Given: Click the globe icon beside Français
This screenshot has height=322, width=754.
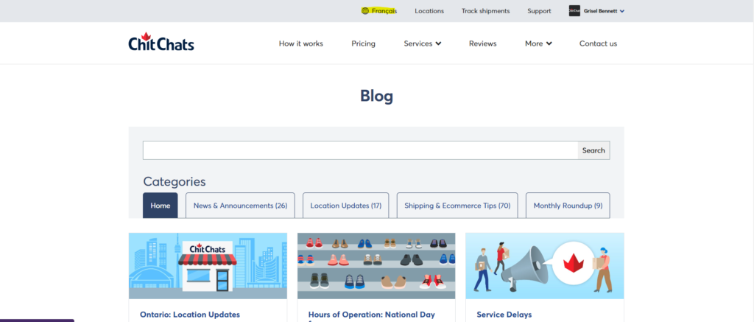Looking at the screenshot, I should coord(365,11).
